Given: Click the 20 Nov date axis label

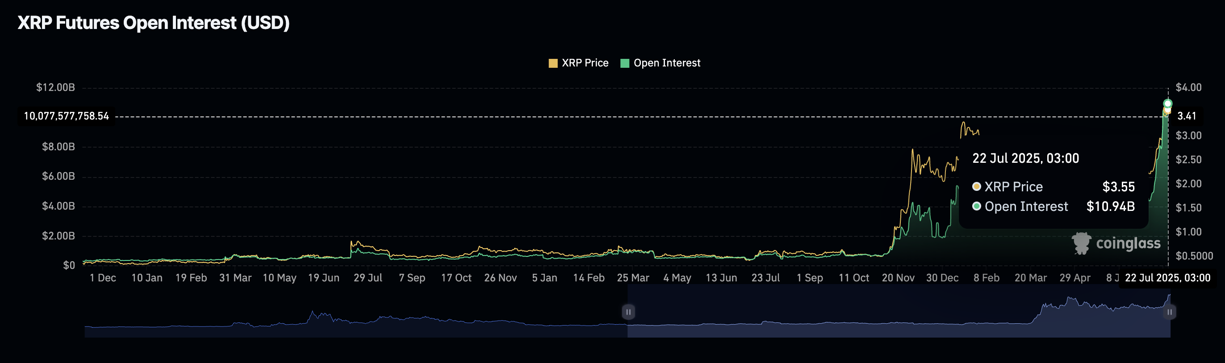Looking at the screenshot, I should pos(898,278).
